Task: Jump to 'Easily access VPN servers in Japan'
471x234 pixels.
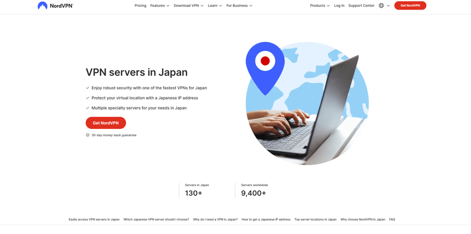Action: pyautogui.click(x=94, y=219)
